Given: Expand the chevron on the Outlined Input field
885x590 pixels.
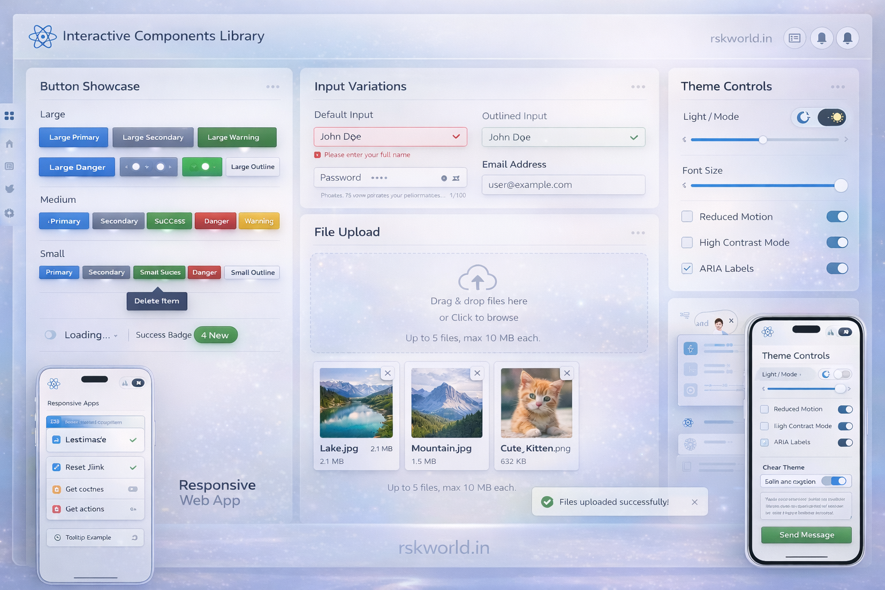Looking at the screenshot, I should pyautogui.click(x=634, y=137).
